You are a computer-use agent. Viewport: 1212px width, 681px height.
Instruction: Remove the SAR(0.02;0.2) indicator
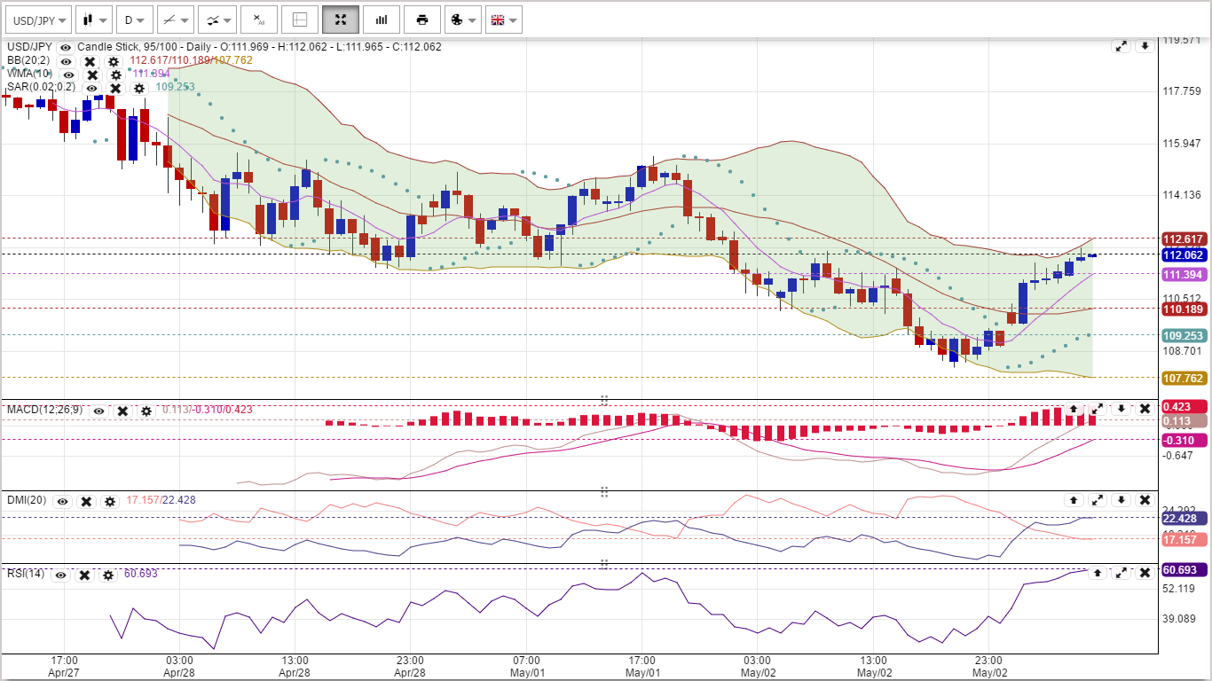115,88
